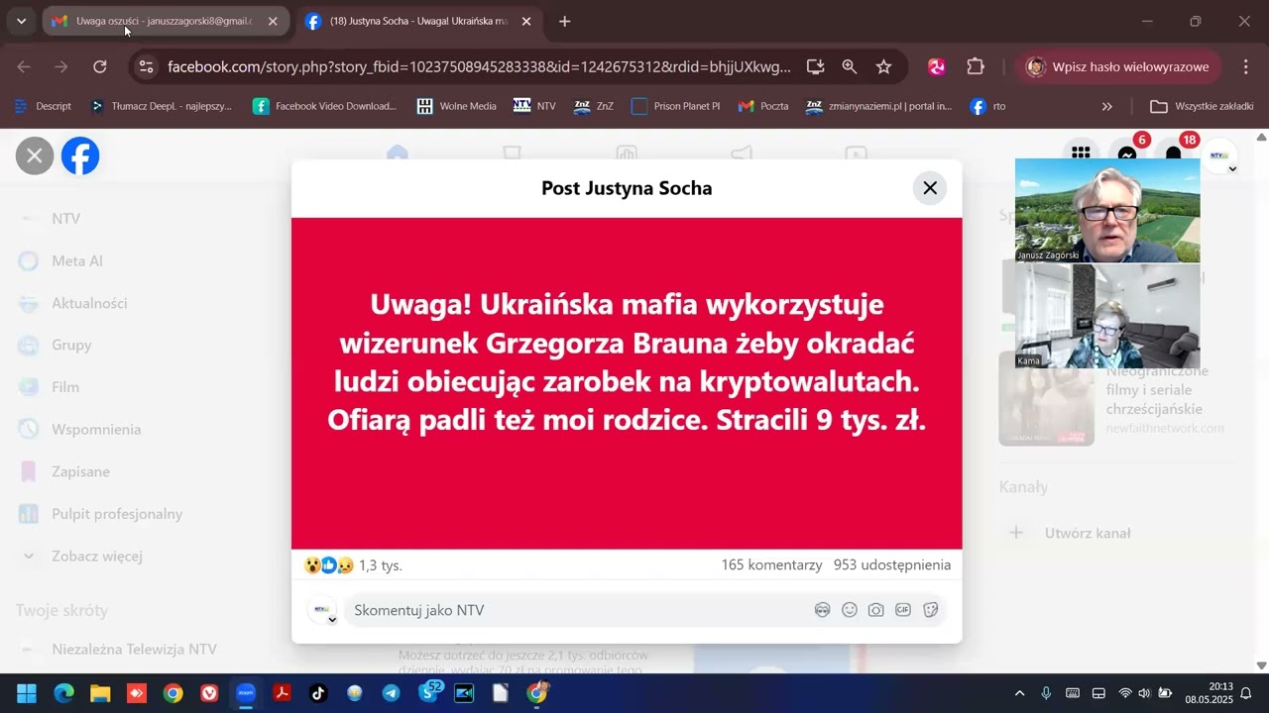Open the pink swirl extension
The width and height of the screenshot is (1269, 713).
[x=937, y=66]
